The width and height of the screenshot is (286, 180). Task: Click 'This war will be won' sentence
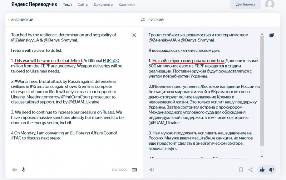coord(48,61)
